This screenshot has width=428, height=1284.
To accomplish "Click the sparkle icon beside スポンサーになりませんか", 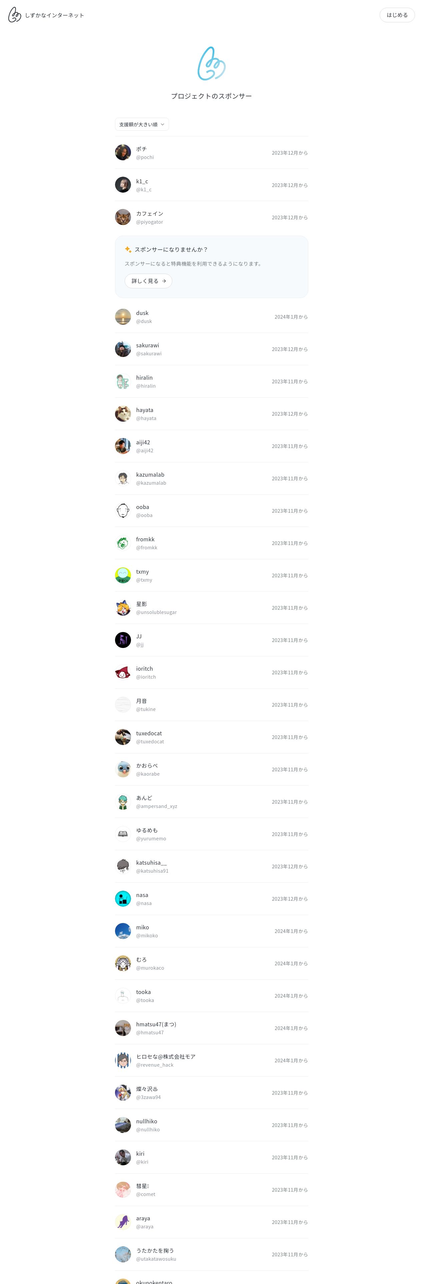I will click(128, 249).
